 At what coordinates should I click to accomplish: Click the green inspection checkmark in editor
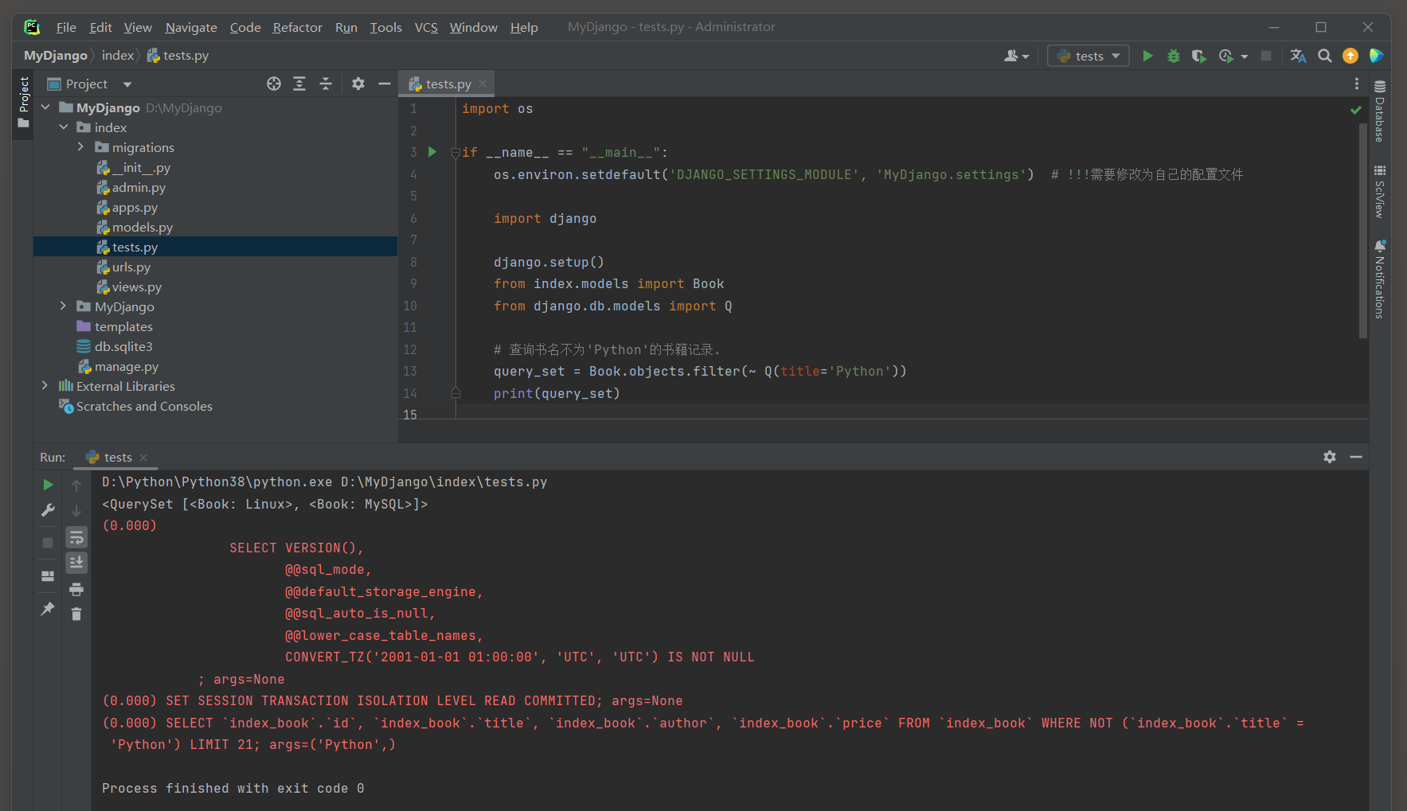(1355, 110)
